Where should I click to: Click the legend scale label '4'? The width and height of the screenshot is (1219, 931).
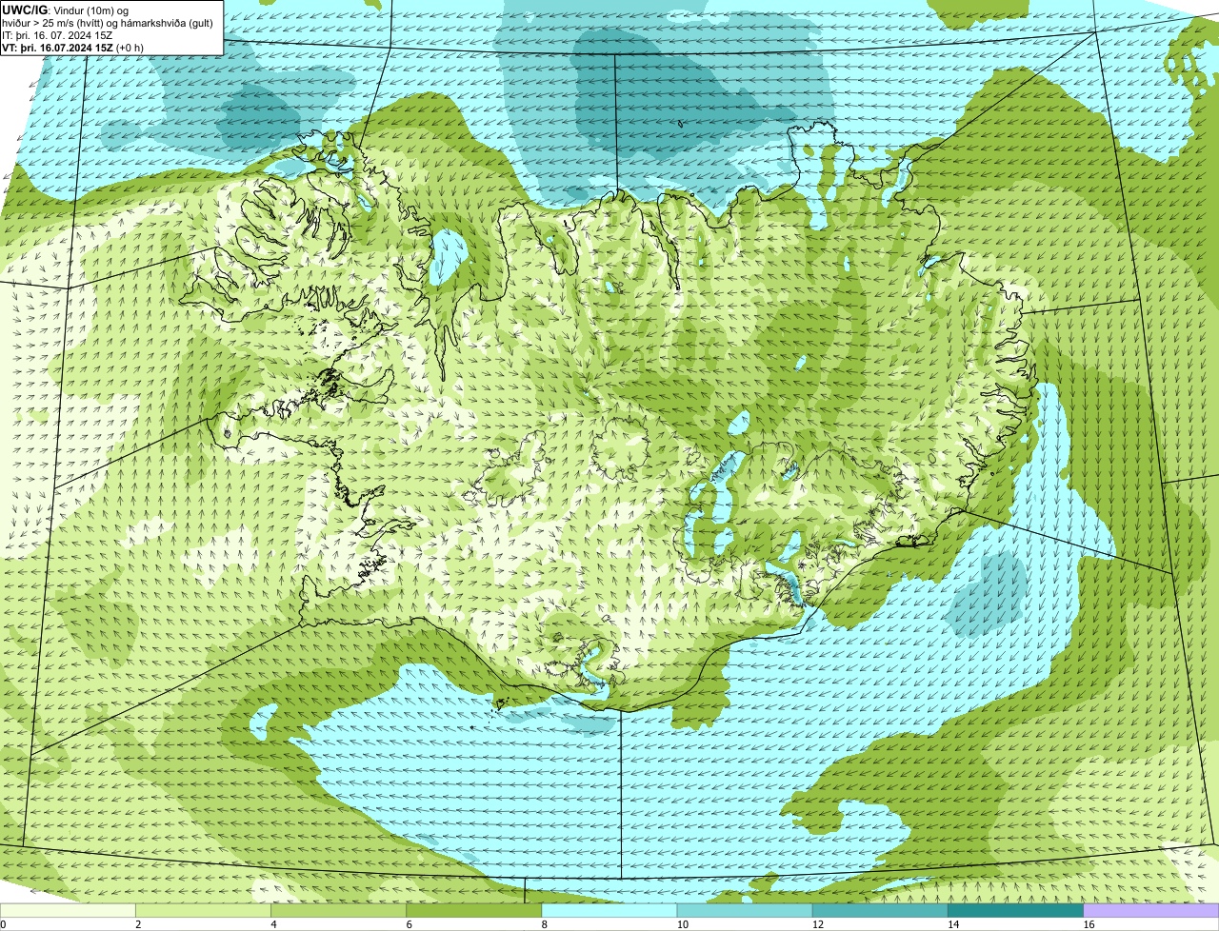click(273, 924)
